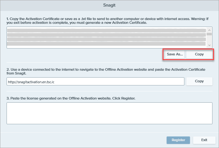This screenshot has height=148, width=219.
Task: Copy the Offline Activation website URL
Action: (x=199, y=81)
